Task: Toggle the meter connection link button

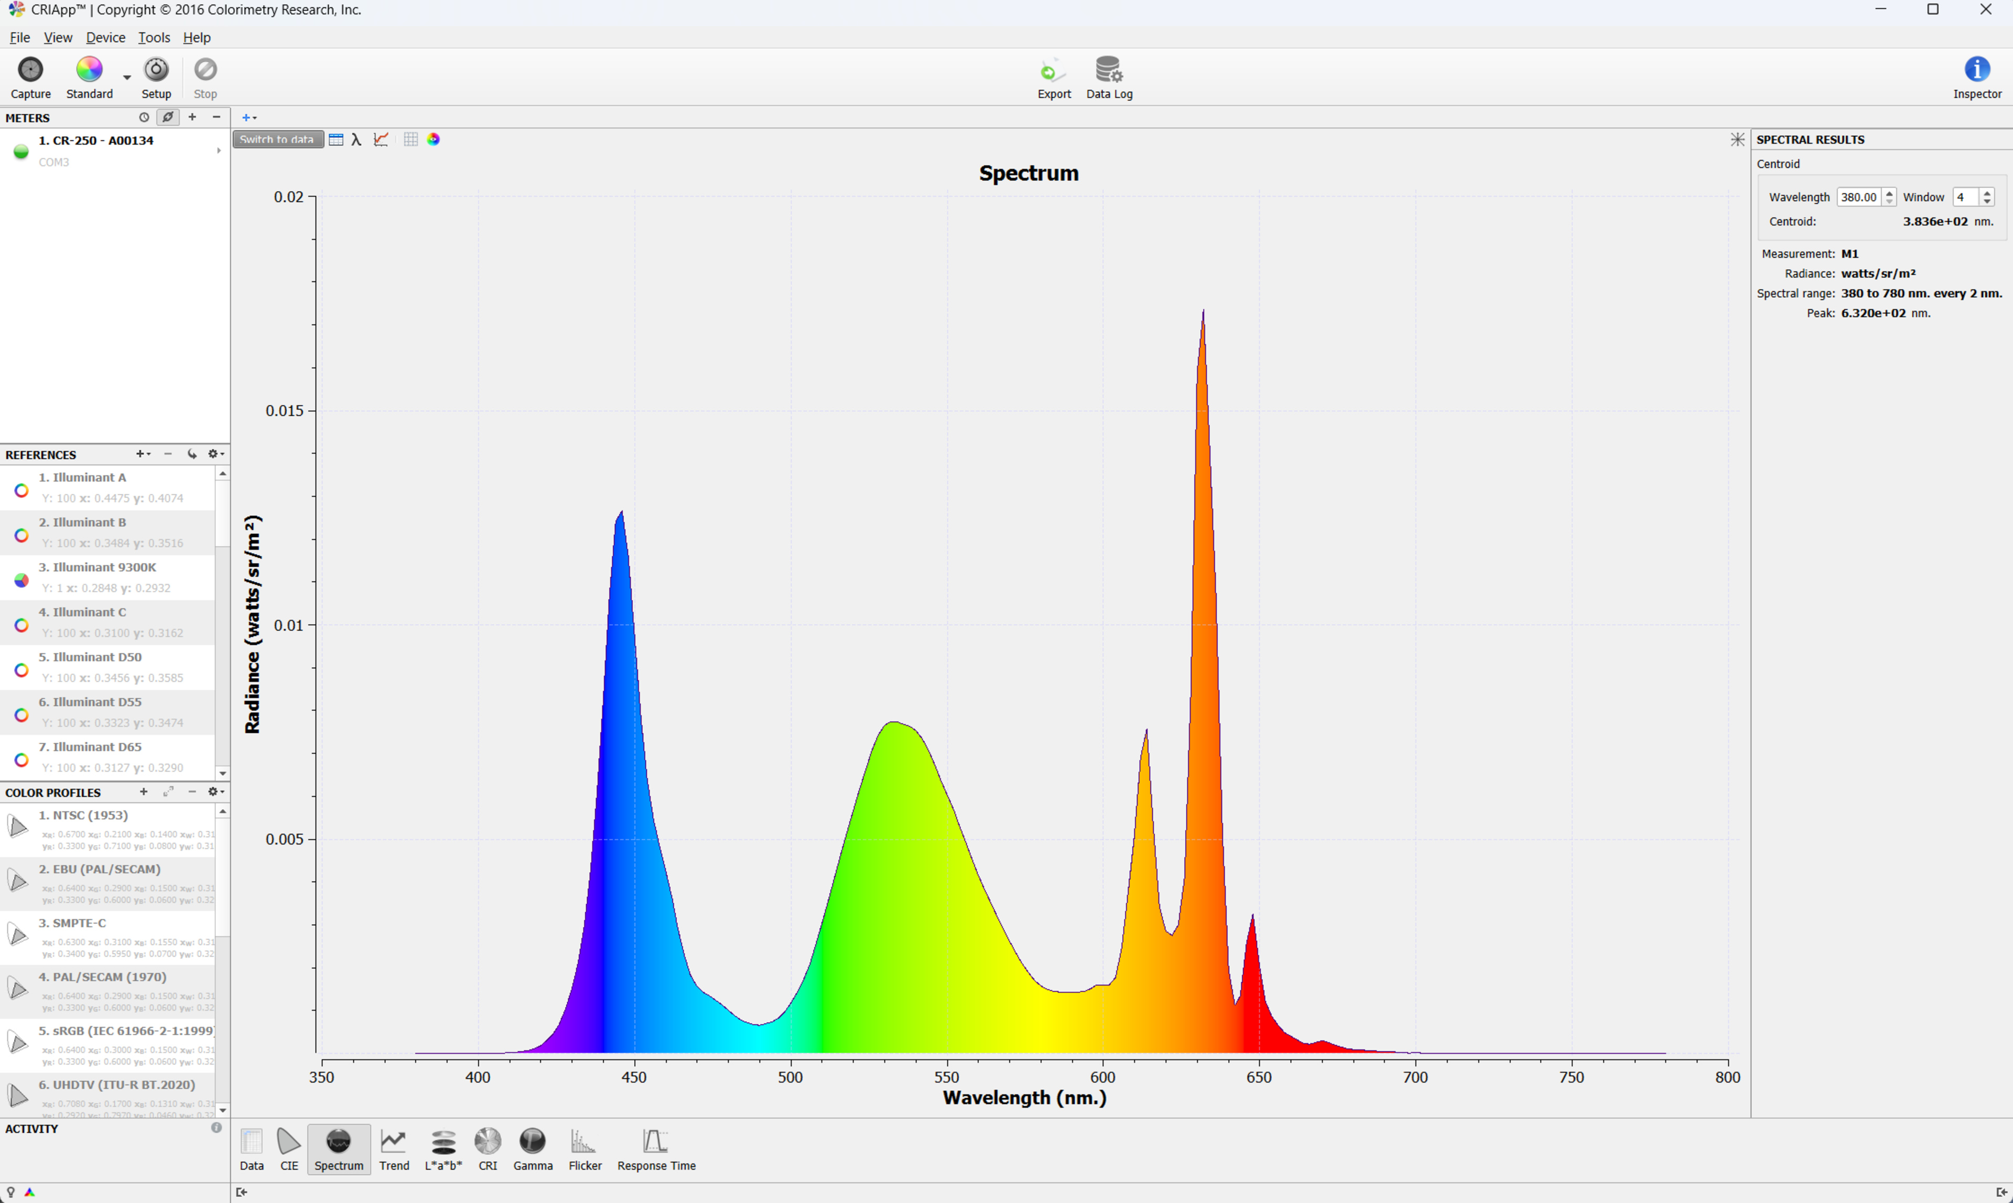Action: 168,117
